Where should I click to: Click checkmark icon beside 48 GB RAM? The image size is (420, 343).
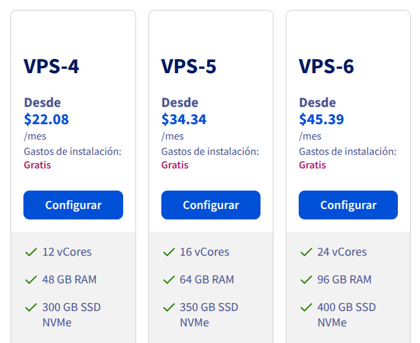click(x=31, y=280)
